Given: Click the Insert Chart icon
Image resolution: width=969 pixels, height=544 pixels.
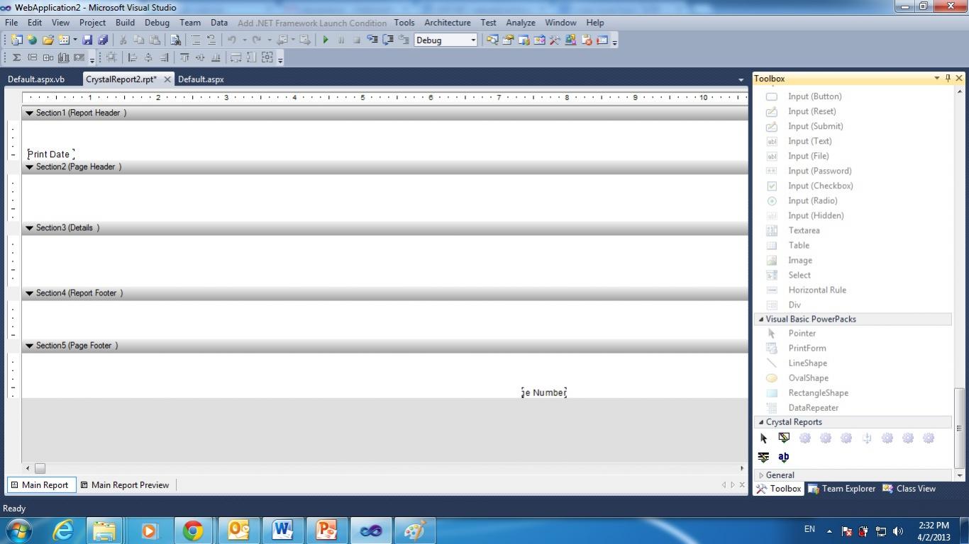Looking at the screenshot, I should click(63, 57).
